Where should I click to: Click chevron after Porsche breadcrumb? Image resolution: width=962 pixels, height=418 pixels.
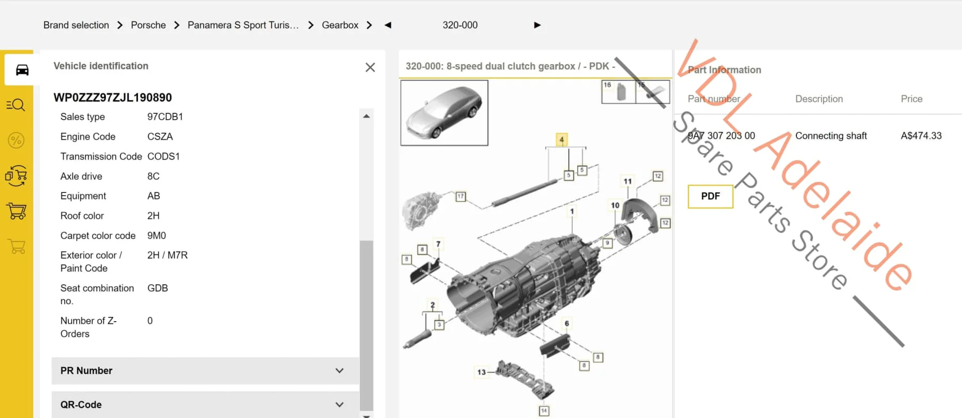click(x=176, y=25)
